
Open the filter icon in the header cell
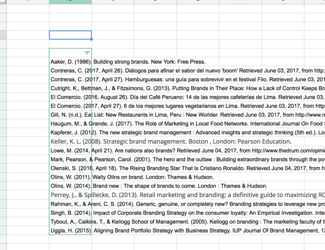click(x=87, y=53)
